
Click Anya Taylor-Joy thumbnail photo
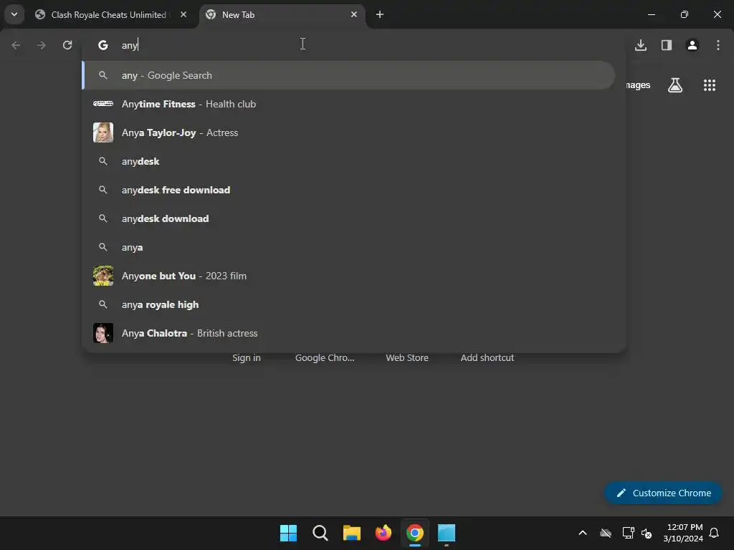tap(103, 132)
